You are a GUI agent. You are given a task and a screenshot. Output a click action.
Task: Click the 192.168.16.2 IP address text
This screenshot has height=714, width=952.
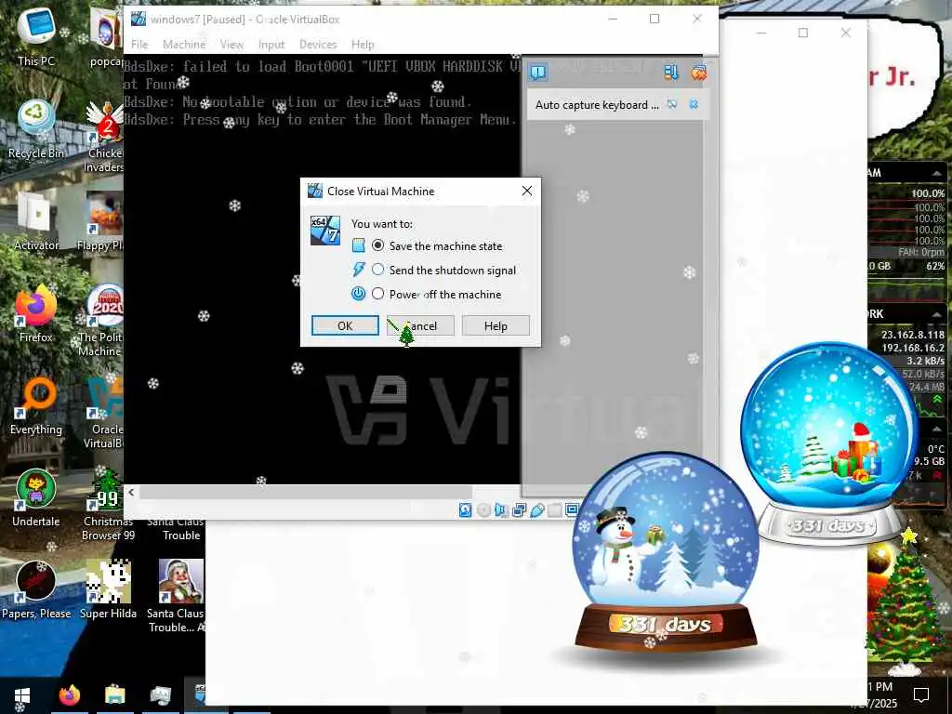tap(913, 348)
